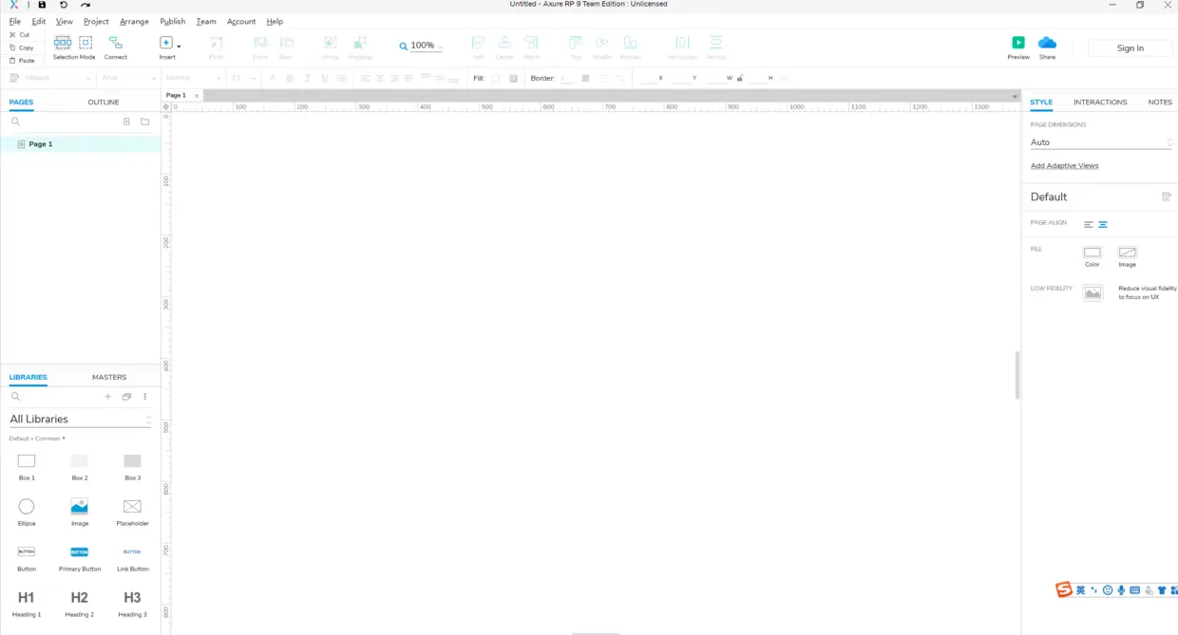The image size is (1178, 635).
Task: Open the page Fill Image picker
Action: [x=1127, y=252]
